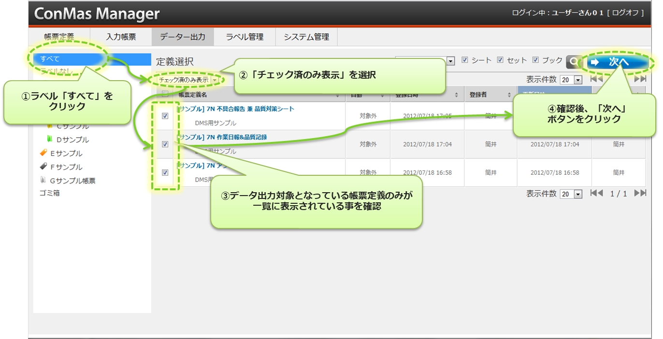Click 更新日時 value 2012/07/18 17:04

click(x=555, y=144)
